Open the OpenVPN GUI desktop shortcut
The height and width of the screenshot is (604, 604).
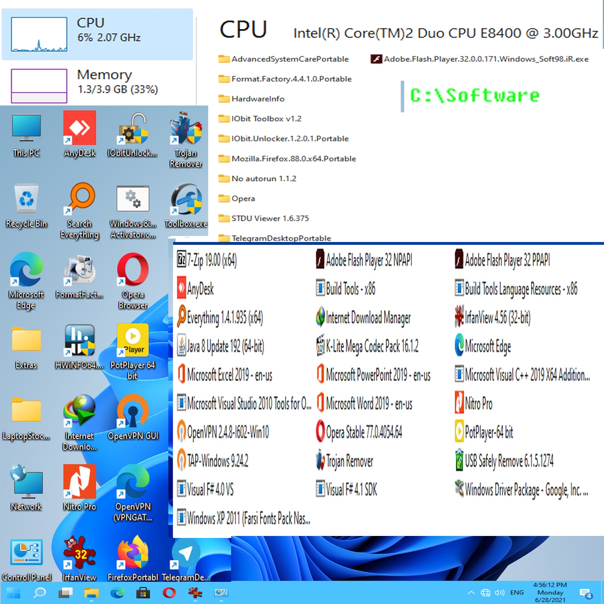point(133,418)
